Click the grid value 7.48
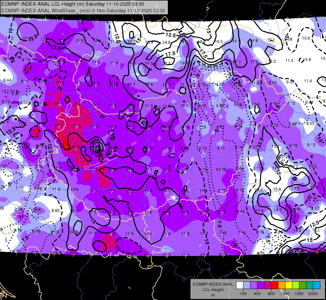This screenshot has width=326, height=300. [x=38, y=189]
